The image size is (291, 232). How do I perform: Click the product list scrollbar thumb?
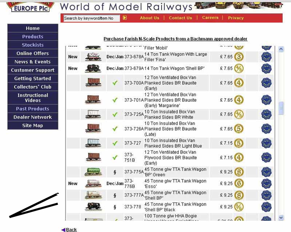click(x=281, y=108)
